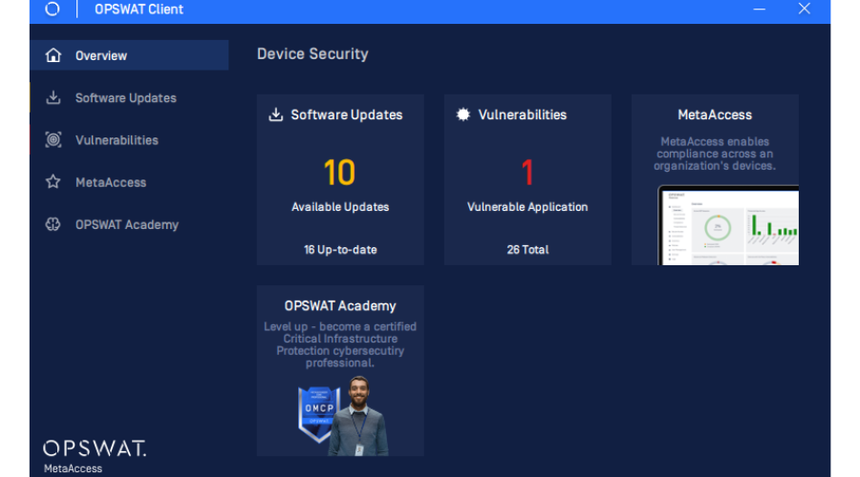Screen dimensions: 860x477
Task: Click the 'Available Updates' label
Action: (x=340, y=207)
